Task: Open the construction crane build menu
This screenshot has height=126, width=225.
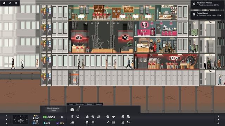Action: 72,117
